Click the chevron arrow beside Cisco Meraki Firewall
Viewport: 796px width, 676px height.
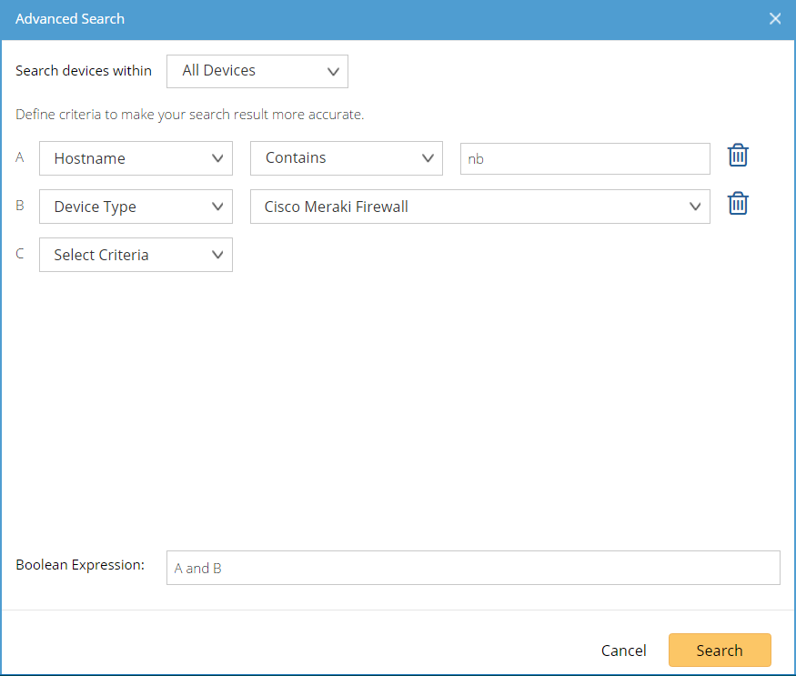695,207
